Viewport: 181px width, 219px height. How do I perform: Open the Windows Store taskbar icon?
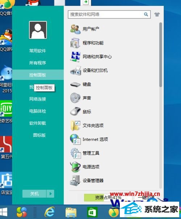tap(92, 212)
